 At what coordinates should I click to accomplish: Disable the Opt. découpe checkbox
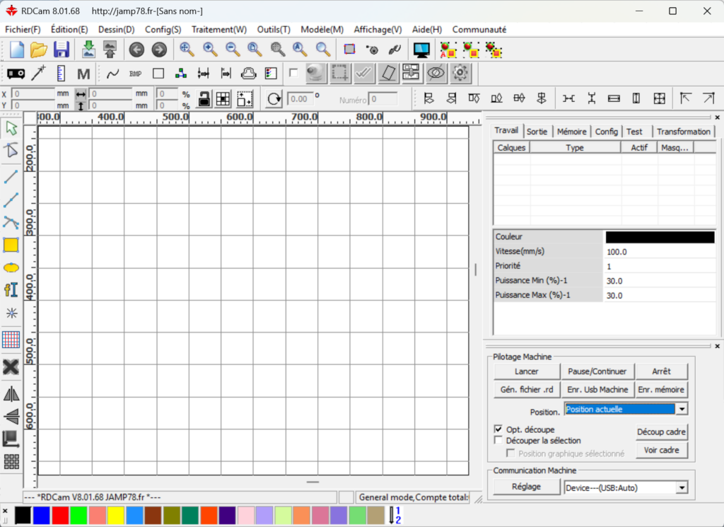point(498,429)
